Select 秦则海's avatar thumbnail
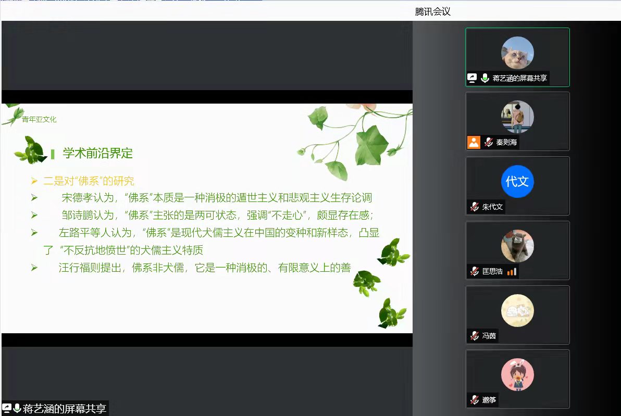 coord(517,117)
